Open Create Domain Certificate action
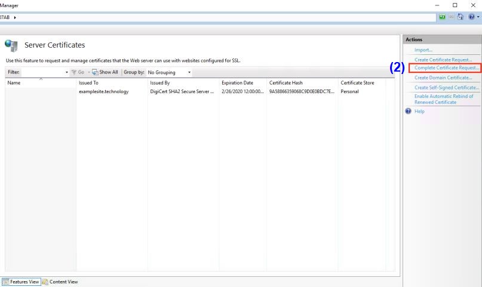Screen dimensions: 482x287 443,78
